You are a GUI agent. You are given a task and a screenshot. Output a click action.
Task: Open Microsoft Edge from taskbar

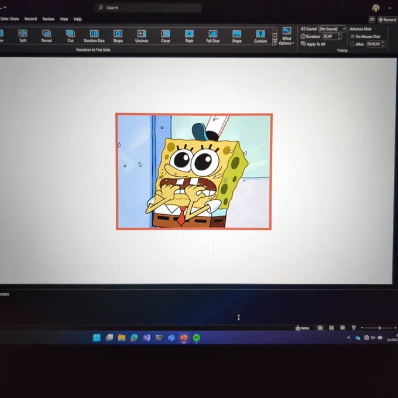tap(134, 338)
